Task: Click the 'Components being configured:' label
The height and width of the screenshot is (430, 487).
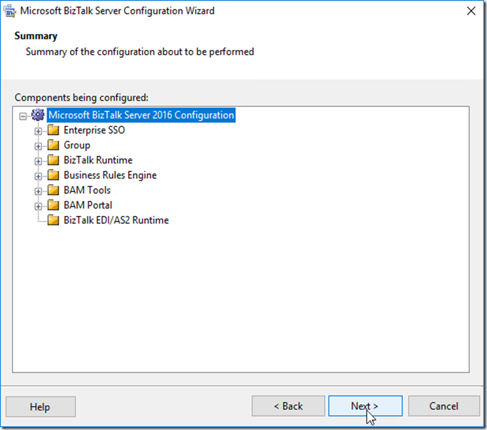Action: [x=81, y=98]
